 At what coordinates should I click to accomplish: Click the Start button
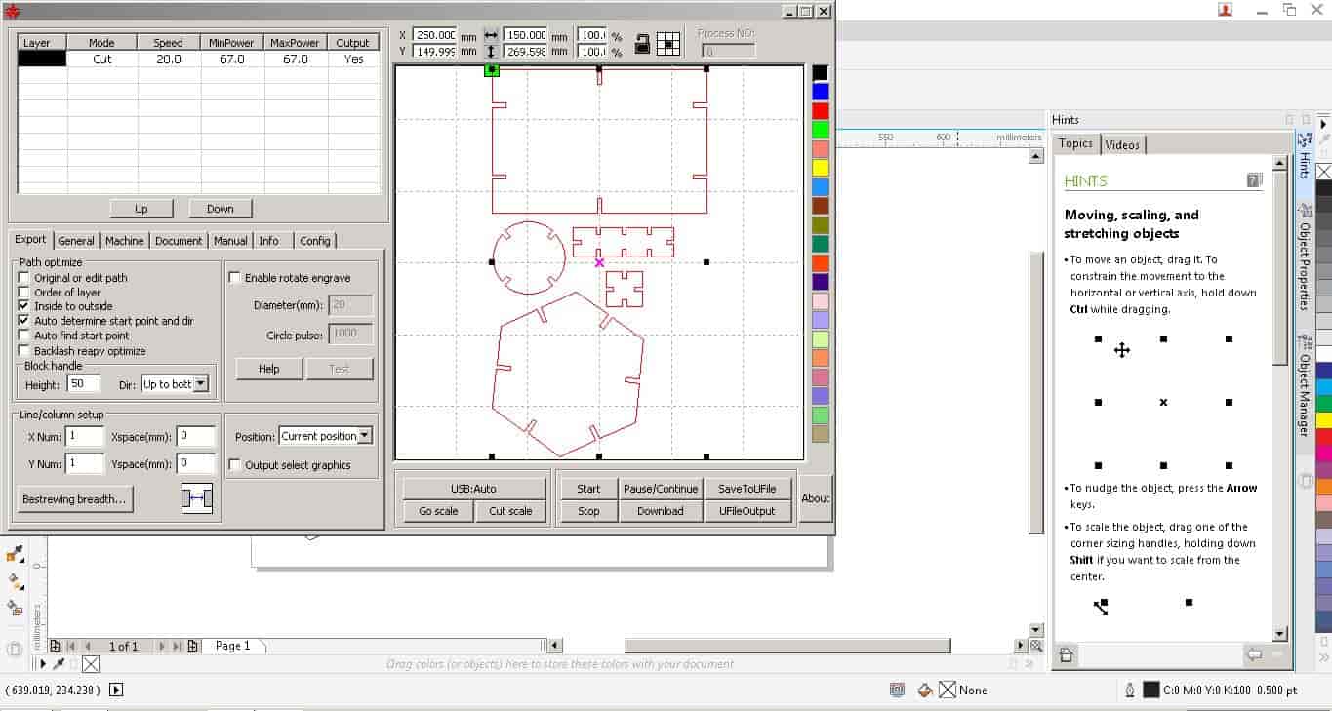[588, 489]
